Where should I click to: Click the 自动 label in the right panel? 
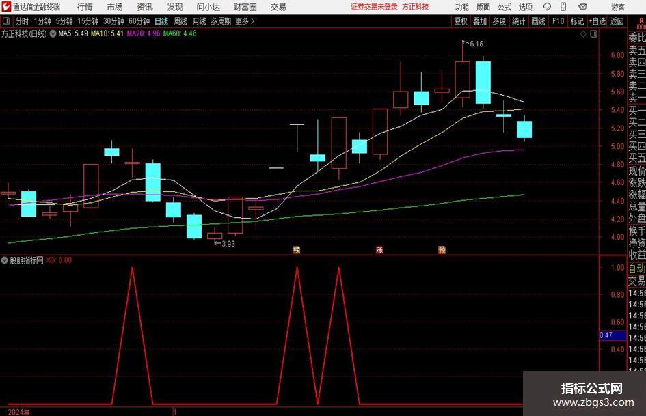click(637, 268)
